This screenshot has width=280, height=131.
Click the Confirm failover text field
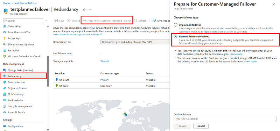click(x=225, y=119)
